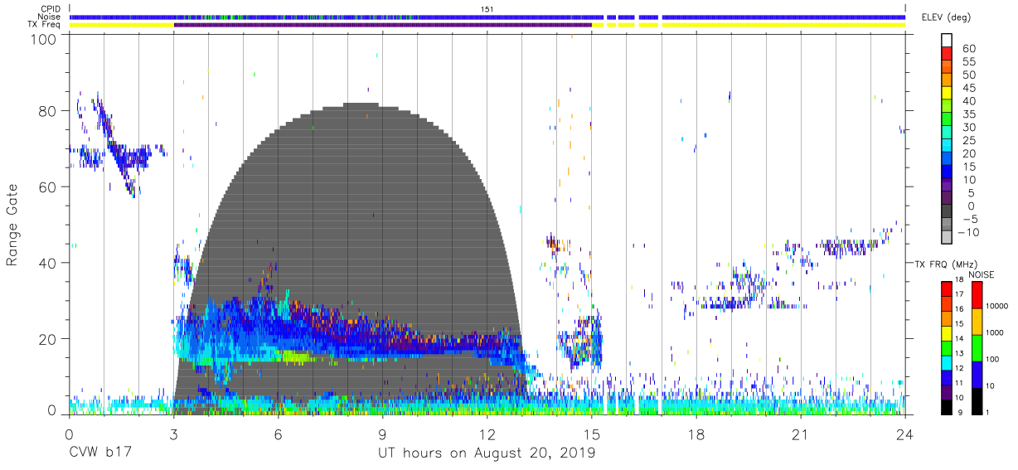Click the 10000 tick on NOISE scale
This screenshot has height=470, width=1018.
998,306
